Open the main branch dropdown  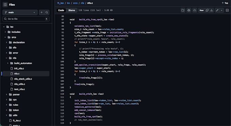20,13
